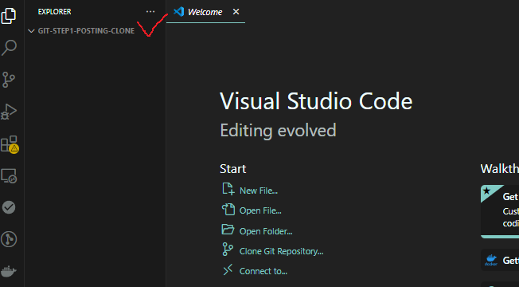
Task: Click the Explorer more actions ellipsis
Action: (150, 12)
